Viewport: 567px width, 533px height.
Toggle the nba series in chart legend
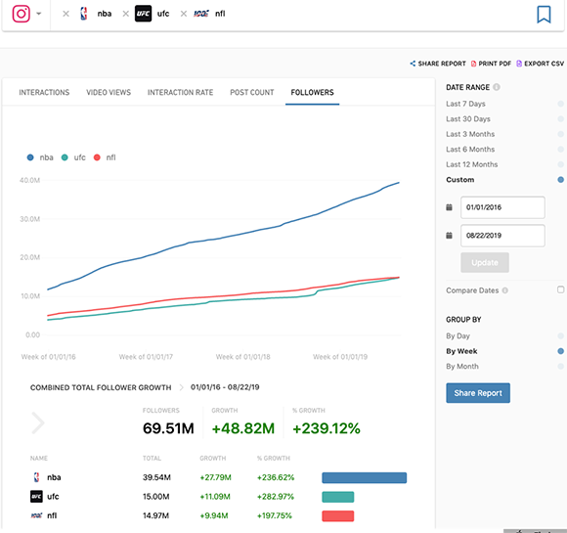pyautogui.click(x=40, y=157)
